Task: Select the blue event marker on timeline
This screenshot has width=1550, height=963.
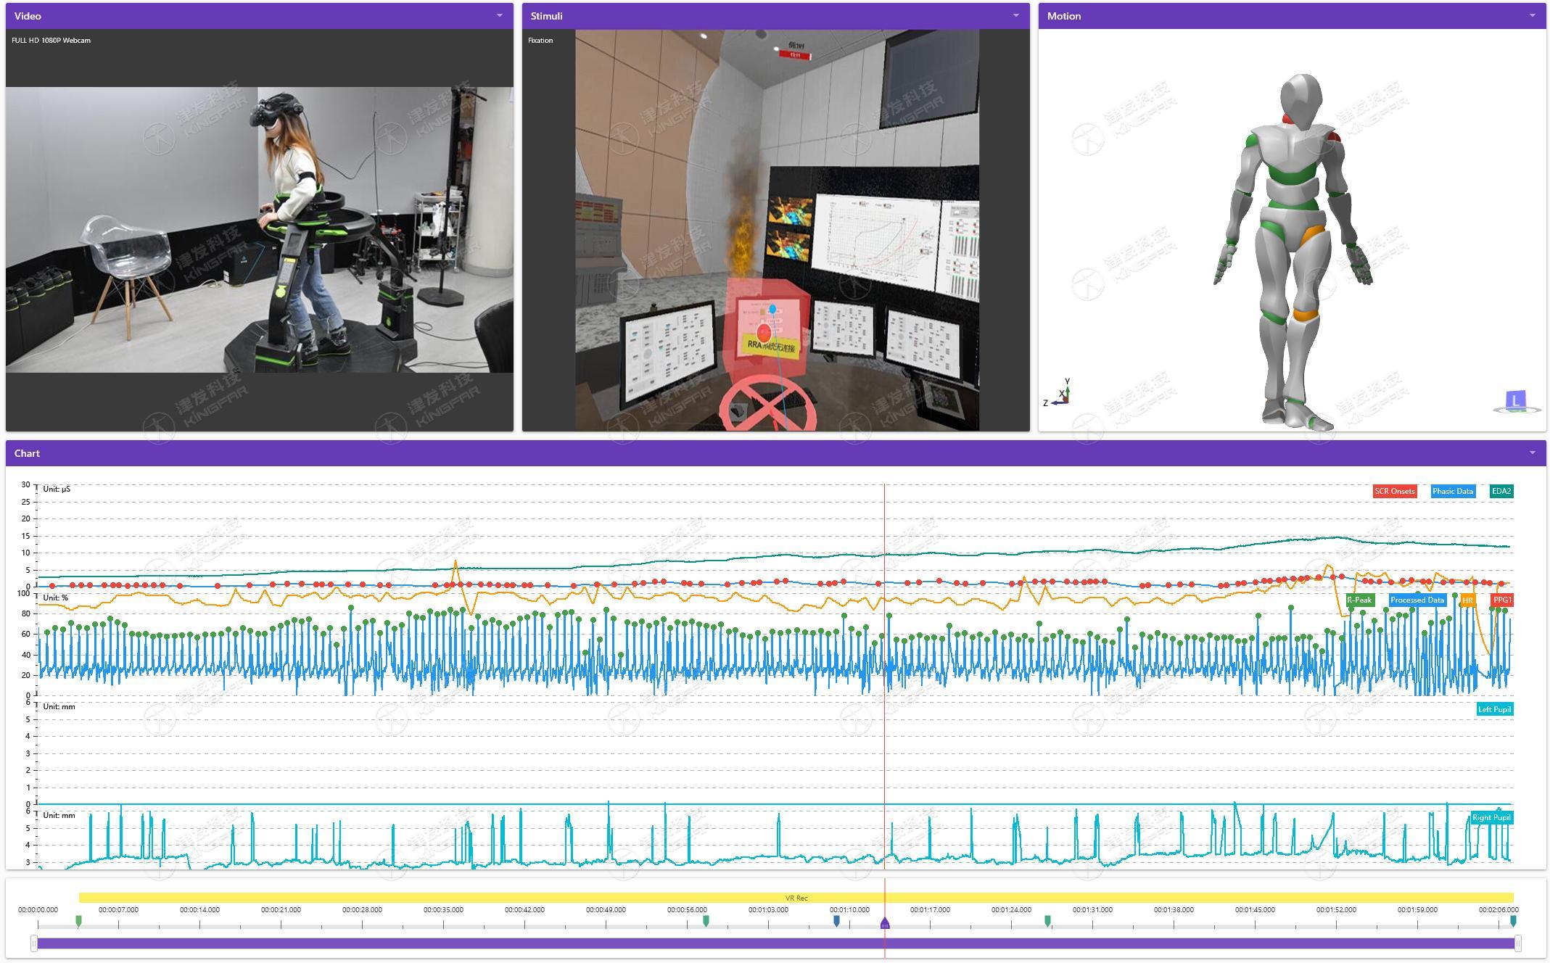Action: (x=836, y=920)
